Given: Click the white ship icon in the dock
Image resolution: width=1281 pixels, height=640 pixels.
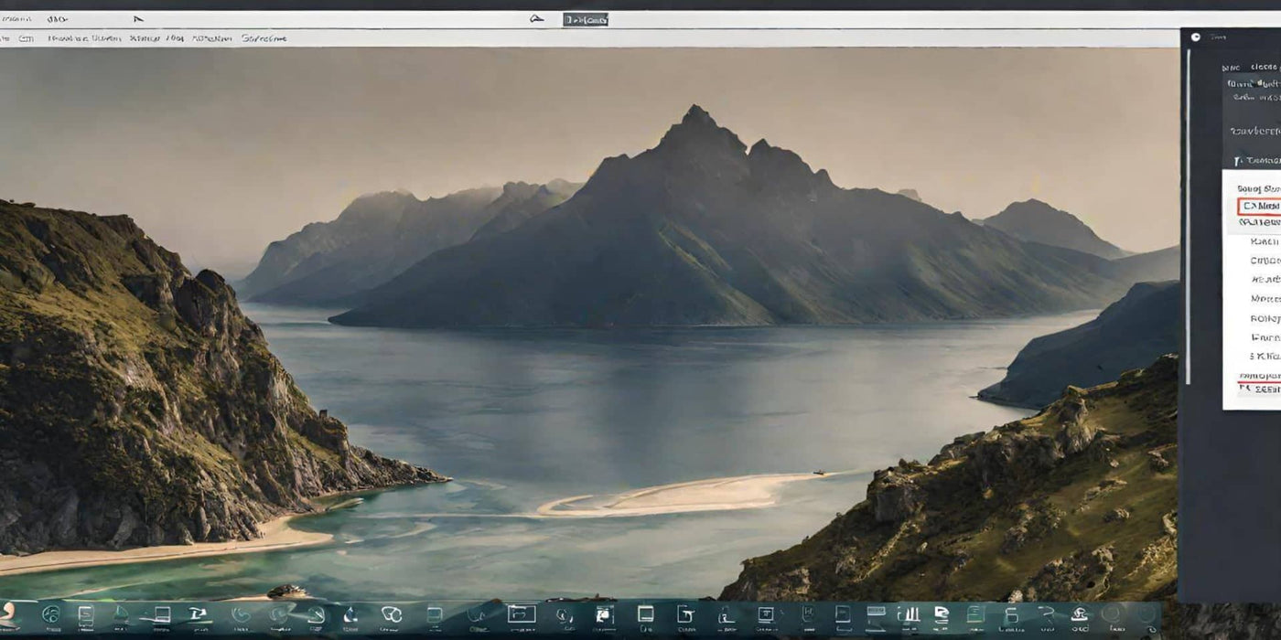Looking at the screenshot, I should 1080,614.
